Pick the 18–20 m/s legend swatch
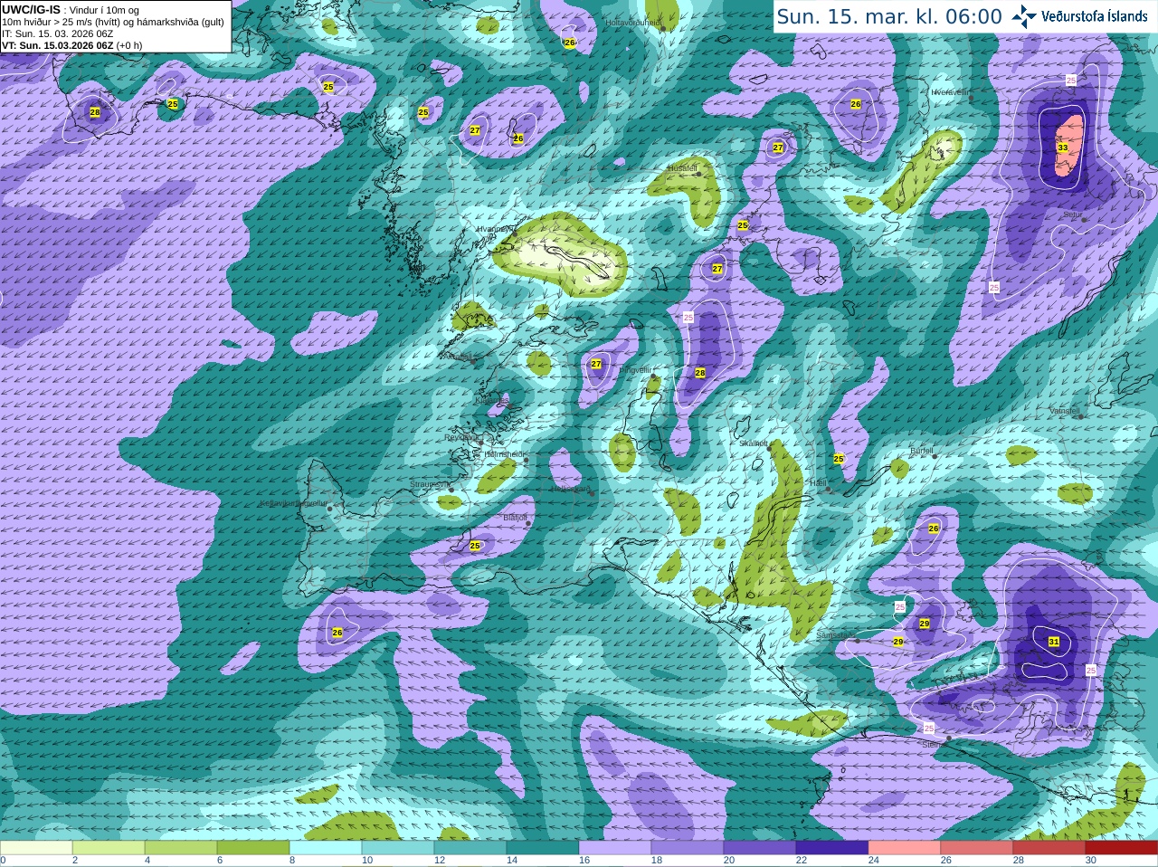 coord(688,848)
